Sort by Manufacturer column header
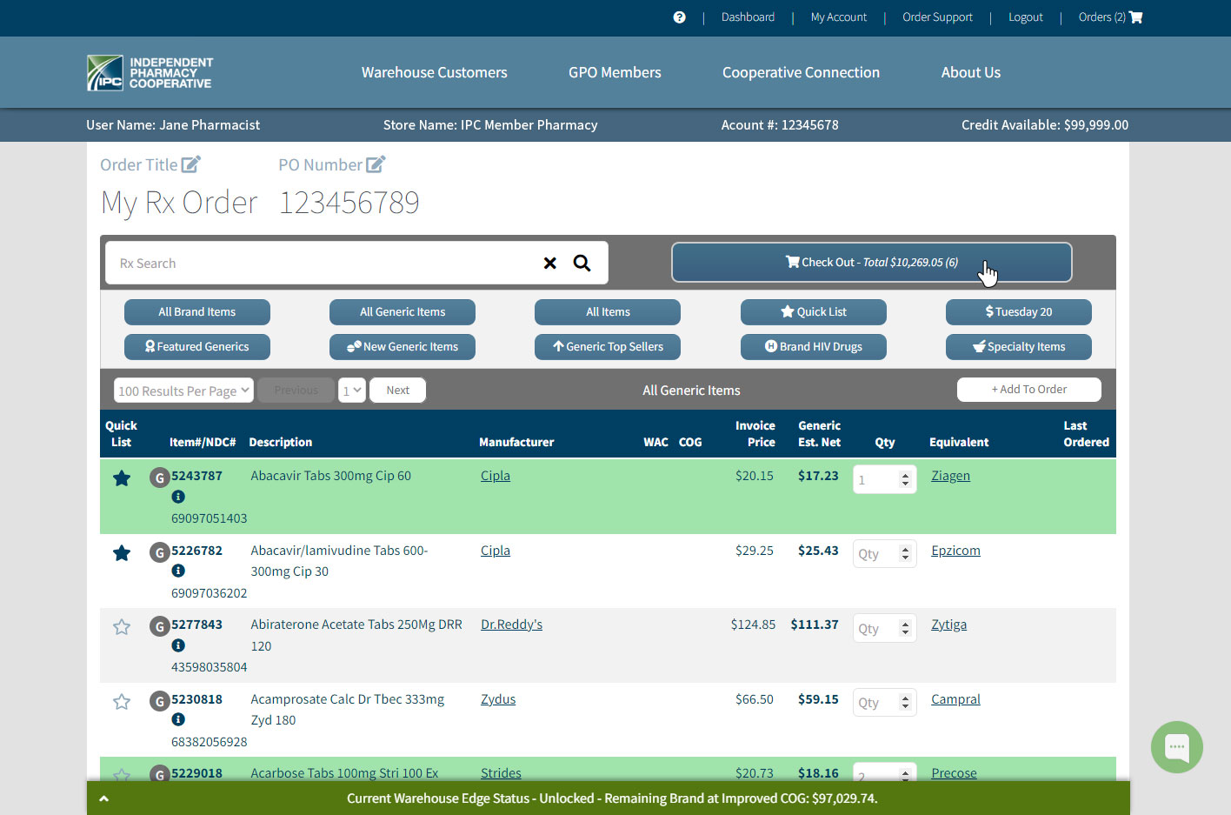The image size is (1231, 815). (x=516, y=442)
